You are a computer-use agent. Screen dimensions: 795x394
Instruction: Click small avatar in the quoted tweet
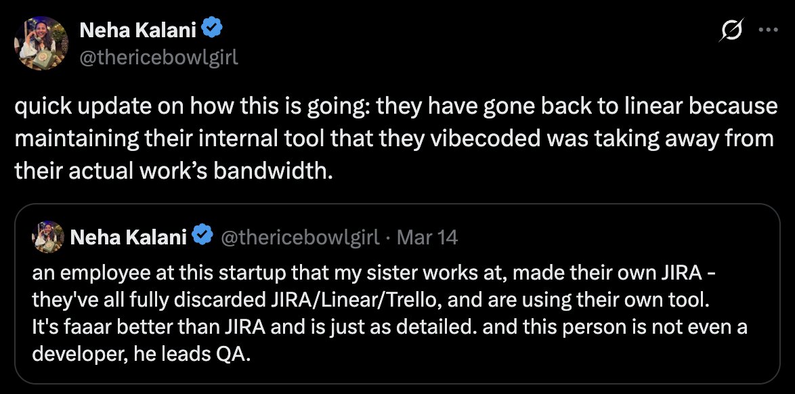coord(48,236)
